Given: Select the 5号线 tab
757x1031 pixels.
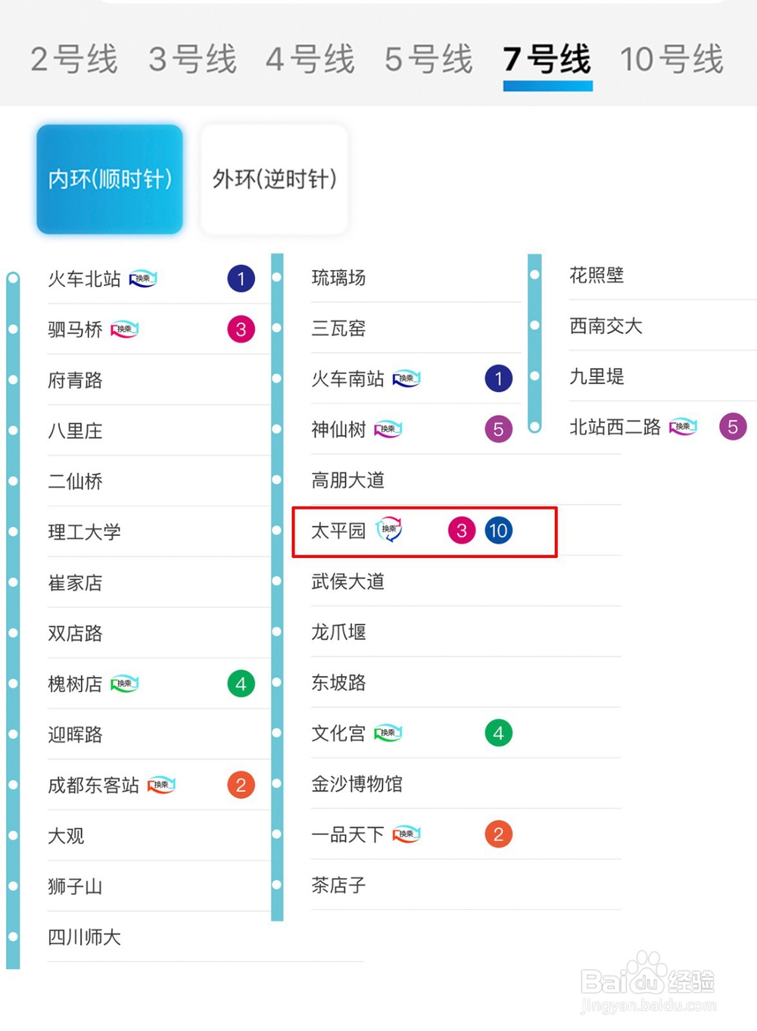Looking at the screenshot, I should point(428,59).
